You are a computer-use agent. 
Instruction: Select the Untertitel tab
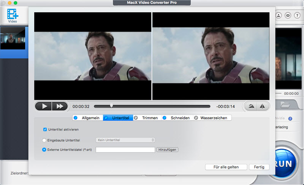118,118
